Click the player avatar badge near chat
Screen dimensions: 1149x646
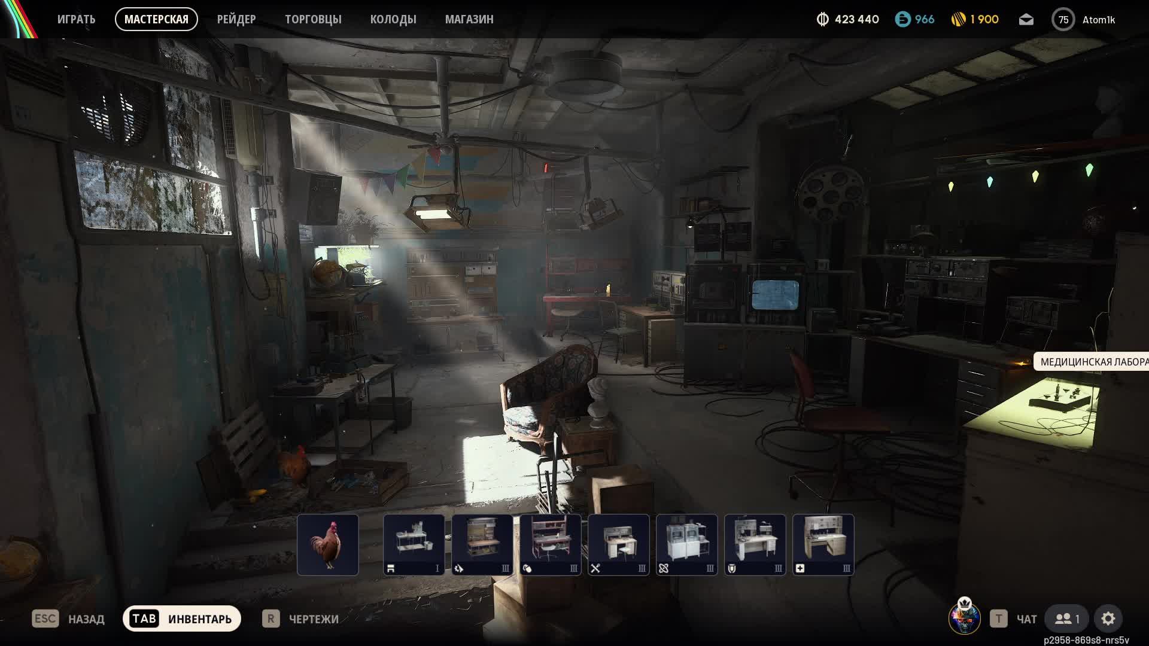click(964, 618)
